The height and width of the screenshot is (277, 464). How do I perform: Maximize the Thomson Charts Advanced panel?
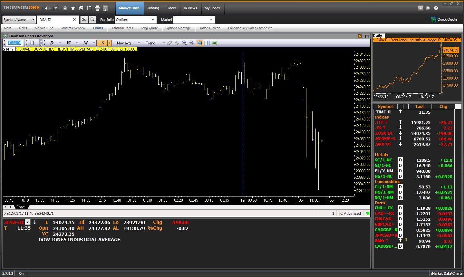pyautogui.click(x=367, y=36)
